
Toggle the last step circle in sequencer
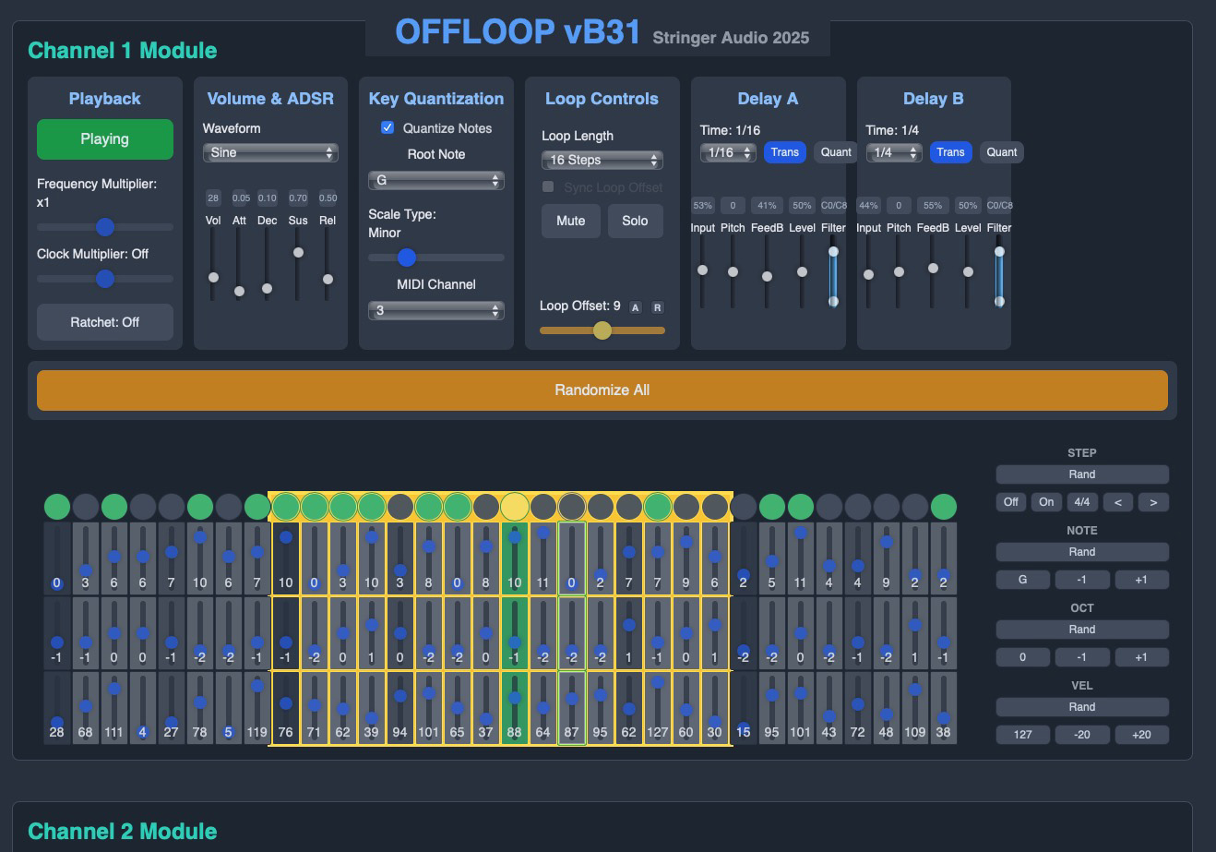click(944, 507)
